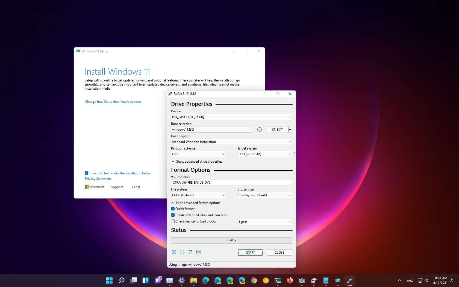The image size is (459, 287).
Task: Click the checksum verification icon beside Boot selection
Action: coord(260,130)
